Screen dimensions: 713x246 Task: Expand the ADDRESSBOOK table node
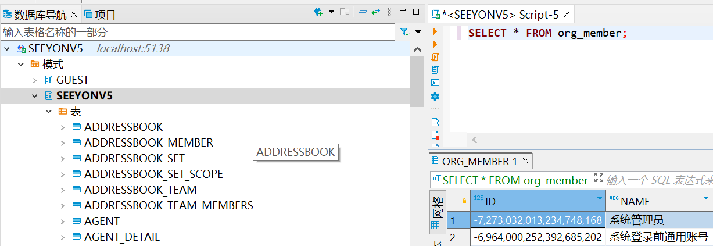[63, 127]
